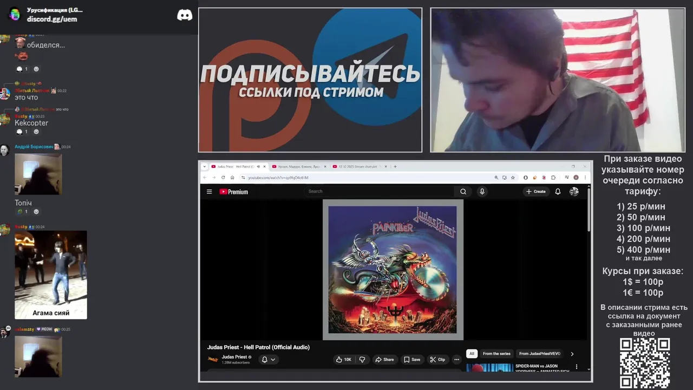Click the discord.gg/uem invite text

click(x=52, y=19)
